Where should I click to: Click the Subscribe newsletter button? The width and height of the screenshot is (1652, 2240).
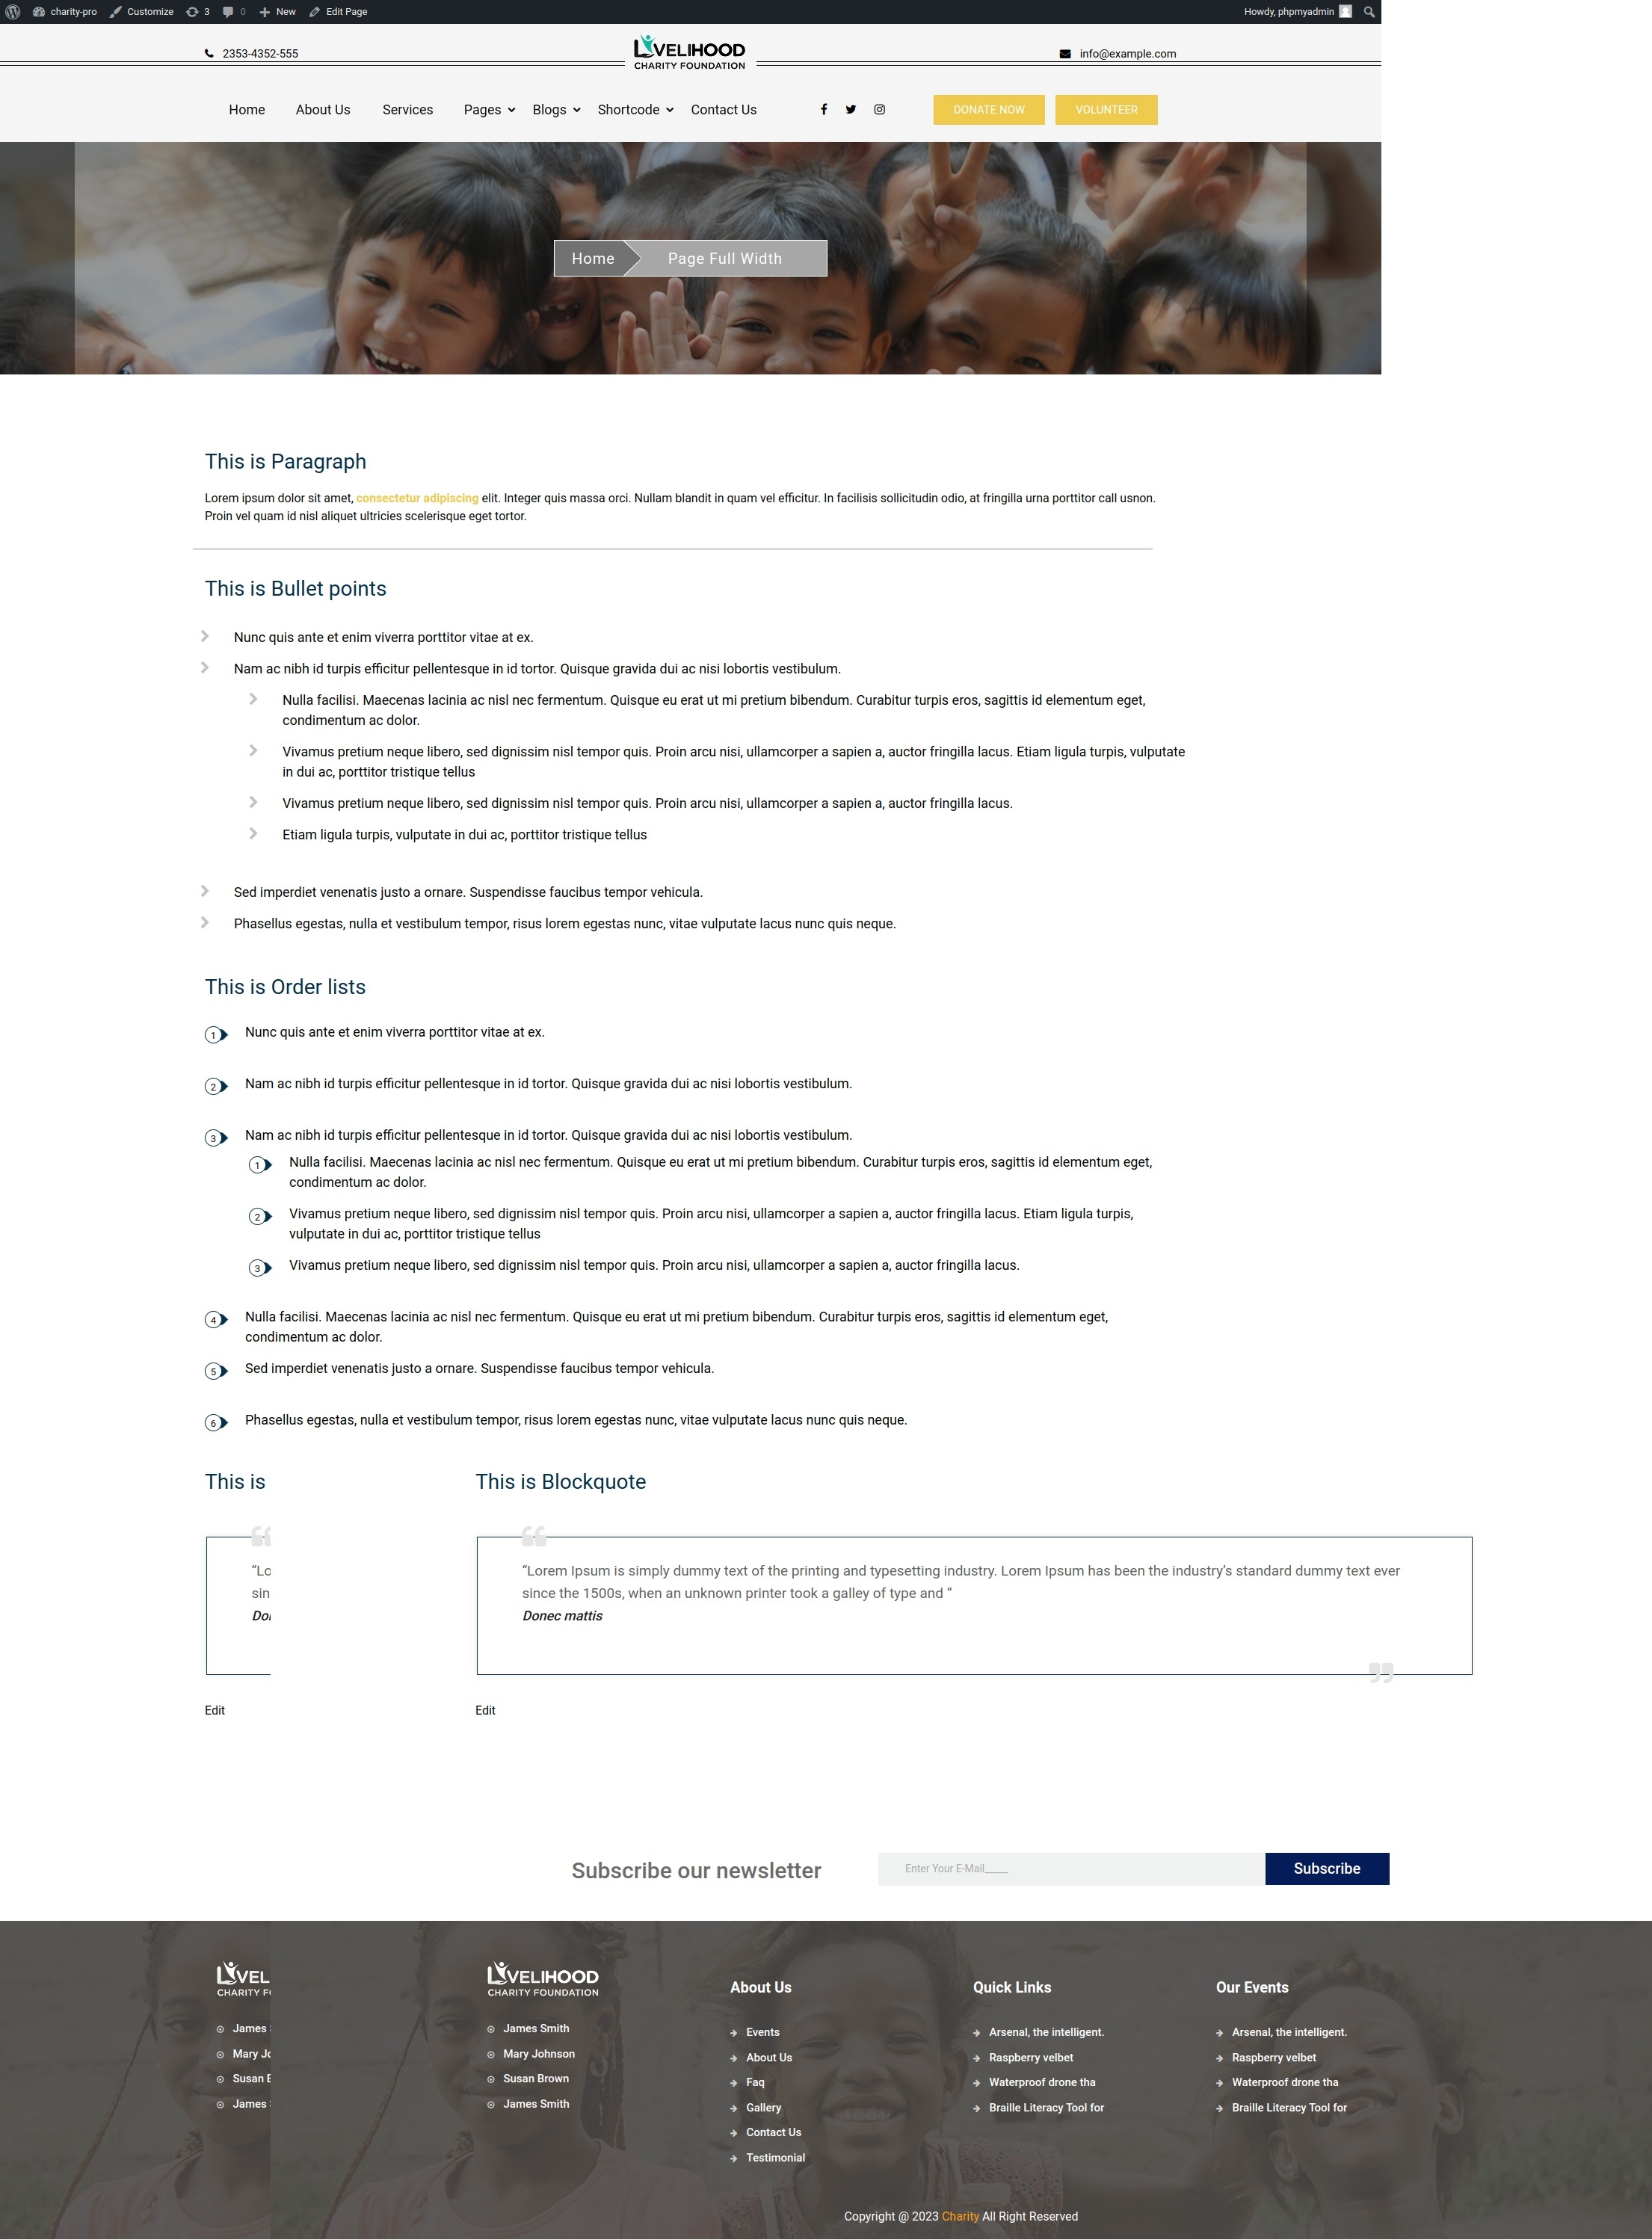point(1327,1868)
